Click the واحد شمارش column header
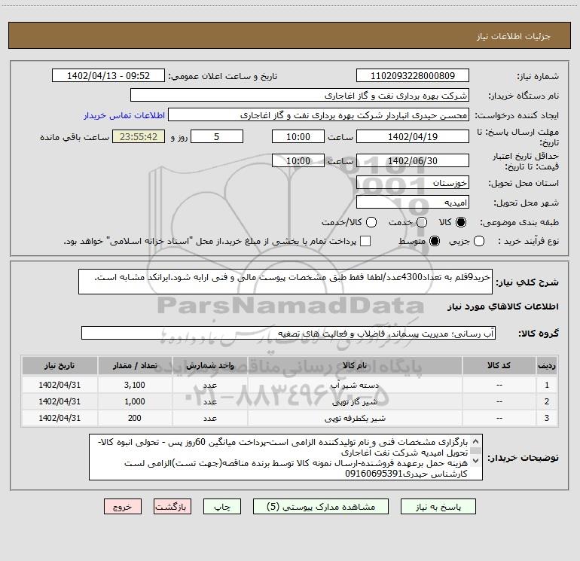 209,365
